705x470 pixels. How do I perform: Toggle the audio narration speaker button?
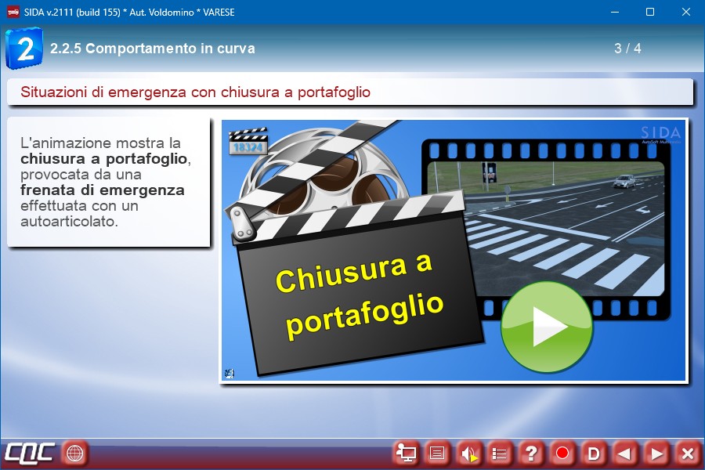(x=468, y=453)
